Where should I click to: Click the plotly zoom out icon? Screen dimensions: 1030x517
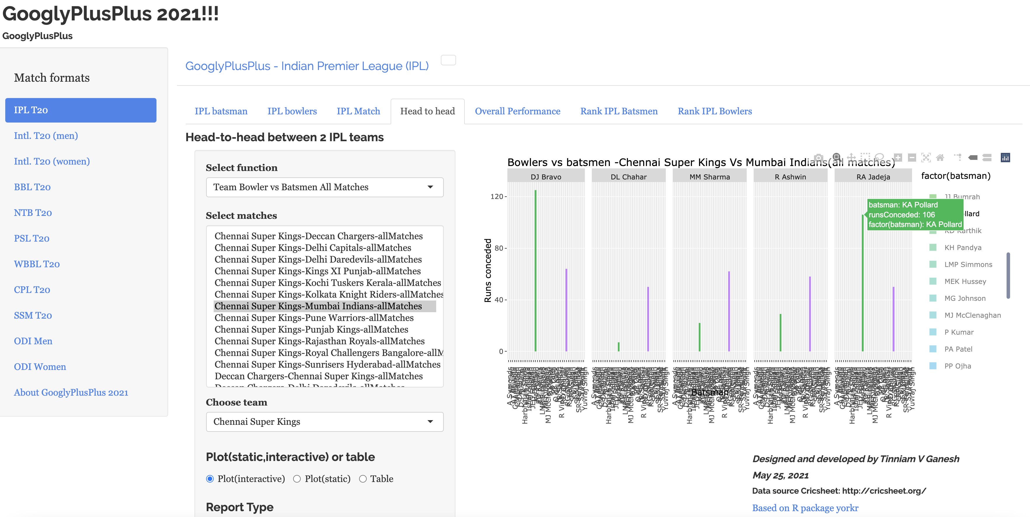912,158
